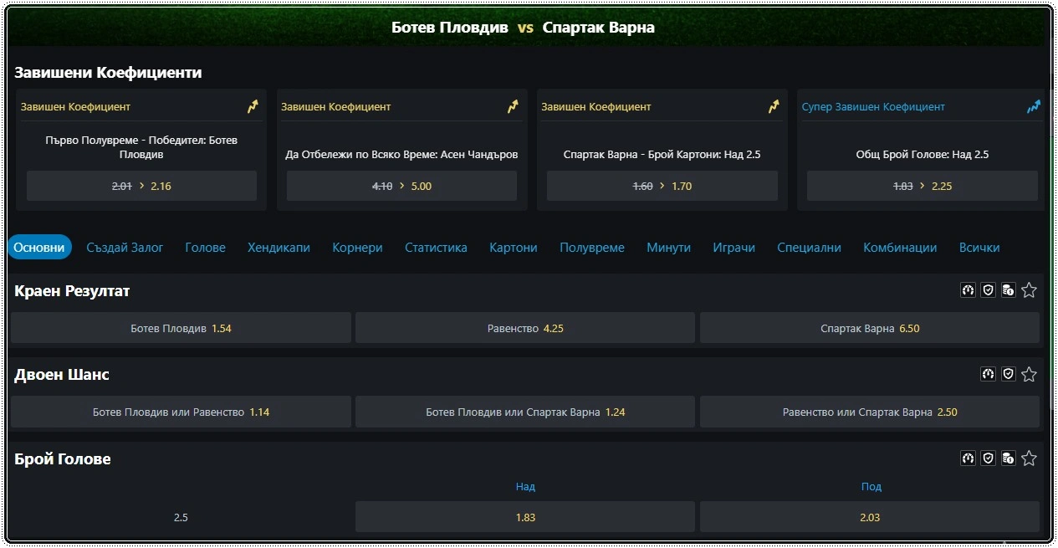Click the Брой Голове section title
The width and height of the screenshot is (1058, 548).
(x=63, y=459)
